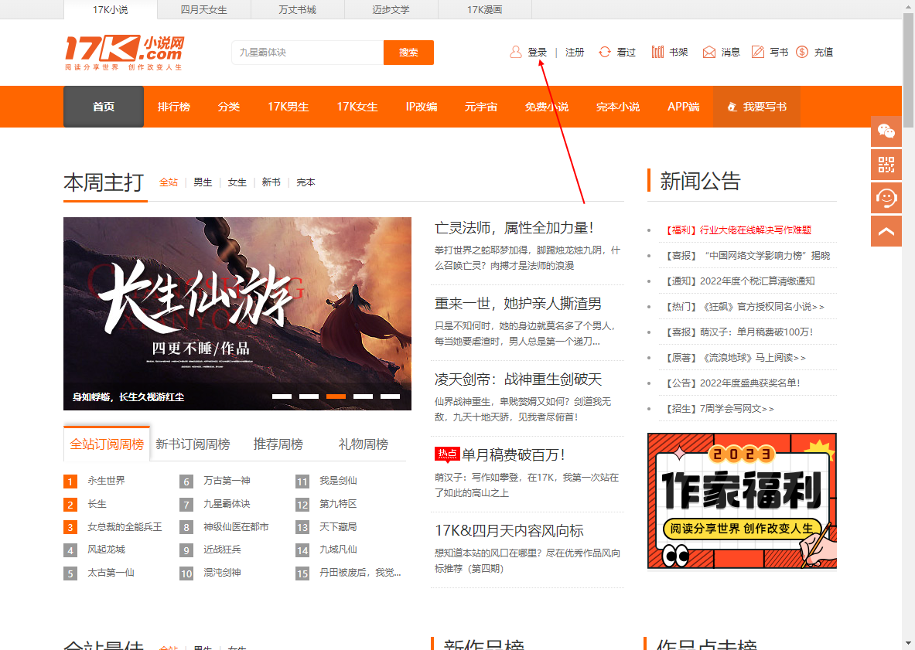Screen dimensions: 915x650
Task: Open 完本小说 in the navigation bar
Action: [618, 107]
